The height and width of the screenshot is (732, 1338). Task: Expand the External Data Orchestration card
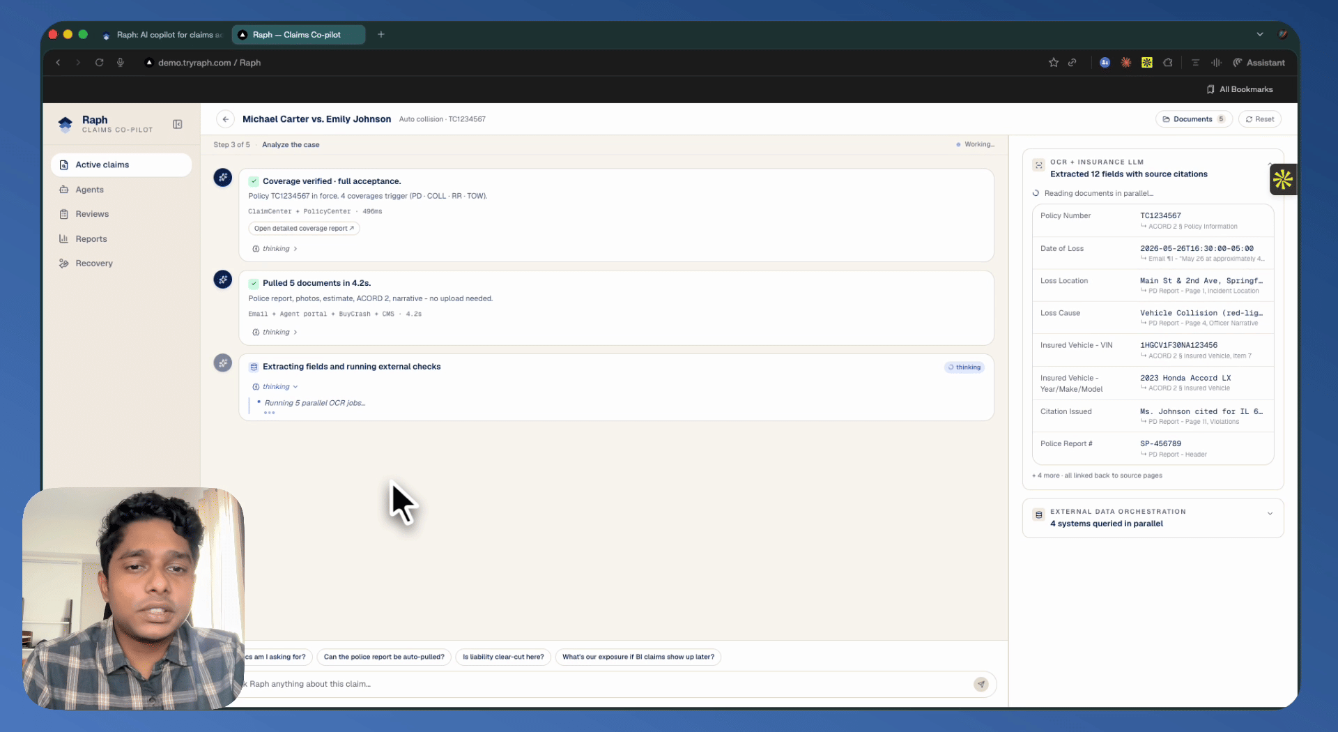pyautogui.click(x=1270, y=514)
